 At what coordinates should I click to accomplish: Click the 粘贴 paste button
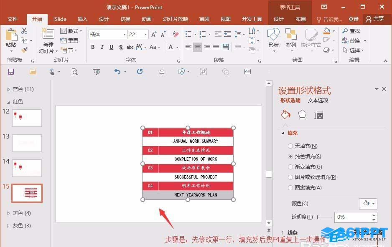tap(11, 40)
